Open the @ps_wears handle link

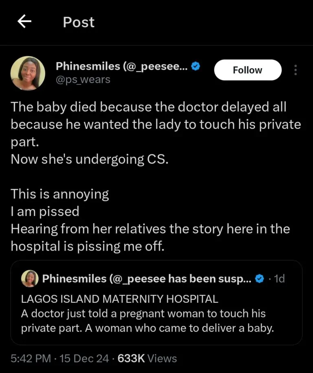tap(83, 79)
